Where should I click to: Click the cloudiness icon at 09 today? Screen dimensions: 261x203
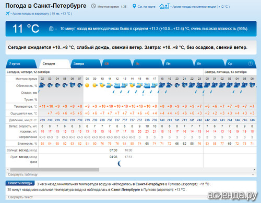(x=95, y=85)
